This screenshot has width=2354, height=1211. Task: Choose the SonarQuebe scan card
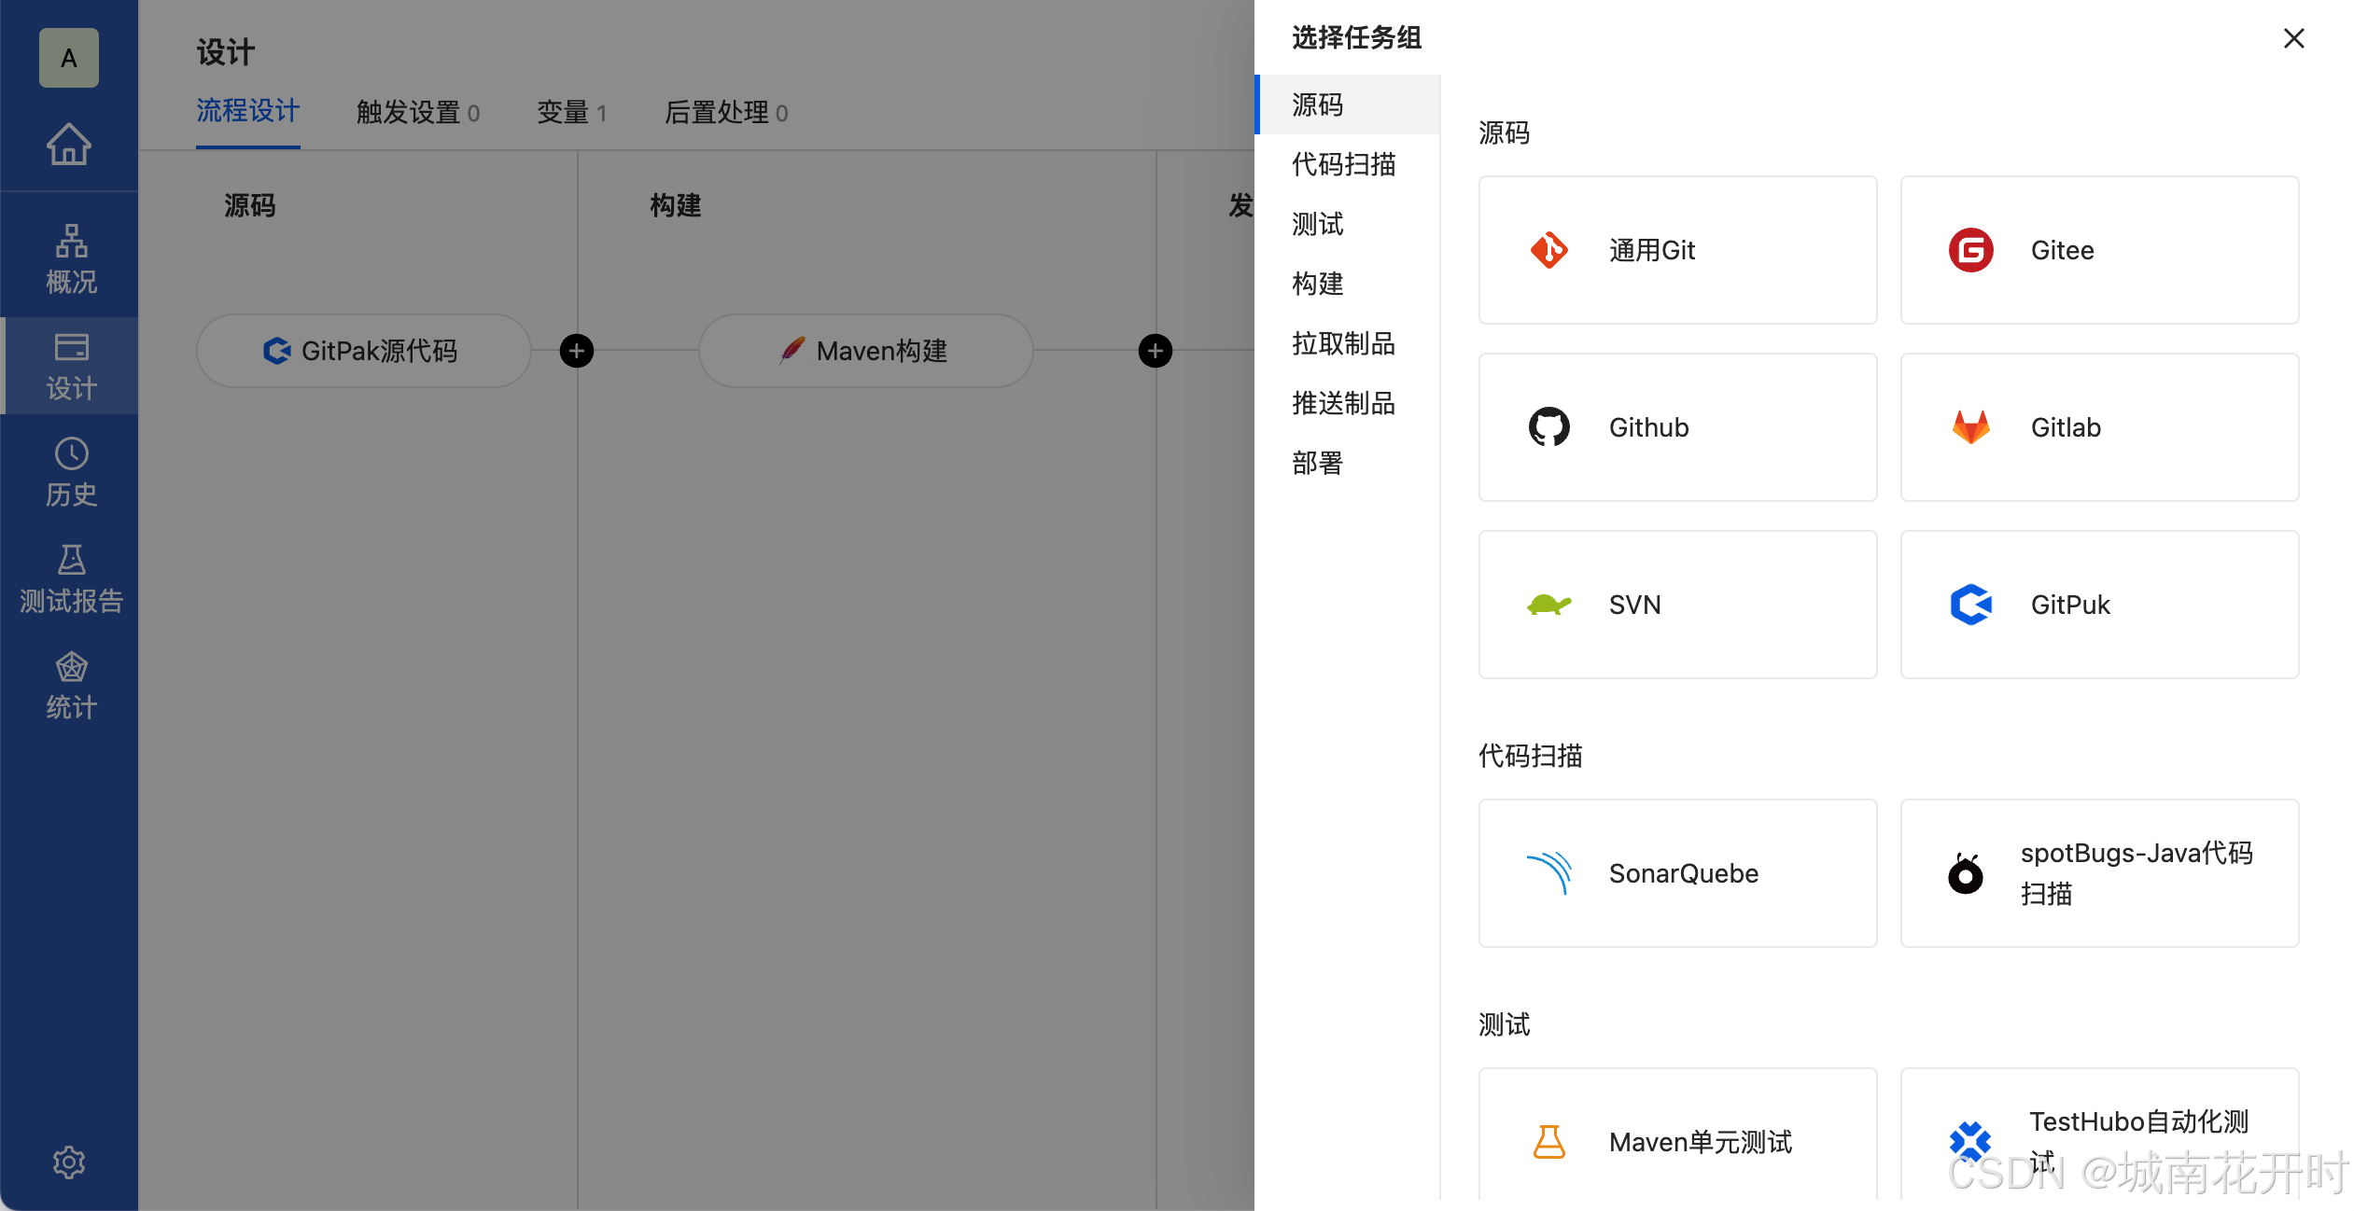tap(1677, 873)
